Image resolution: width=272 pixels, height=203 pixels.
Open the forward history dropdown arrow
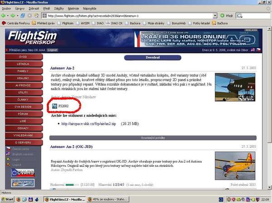(x=17, y=16)
